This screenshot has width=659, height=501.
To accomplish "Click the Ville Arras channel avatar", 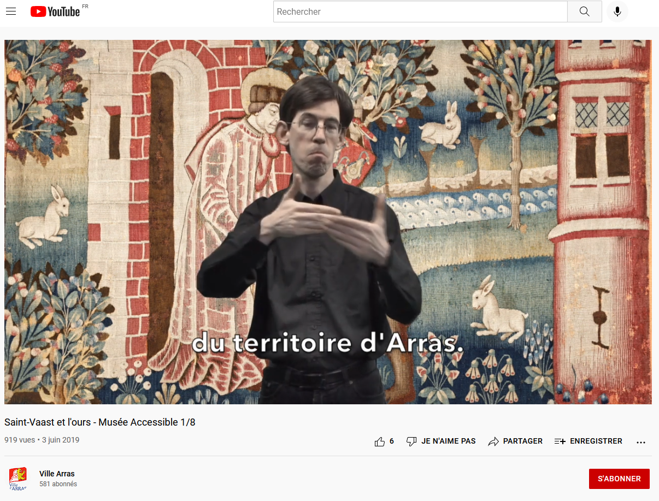I will pyautogui.click(x=17, y=479).
